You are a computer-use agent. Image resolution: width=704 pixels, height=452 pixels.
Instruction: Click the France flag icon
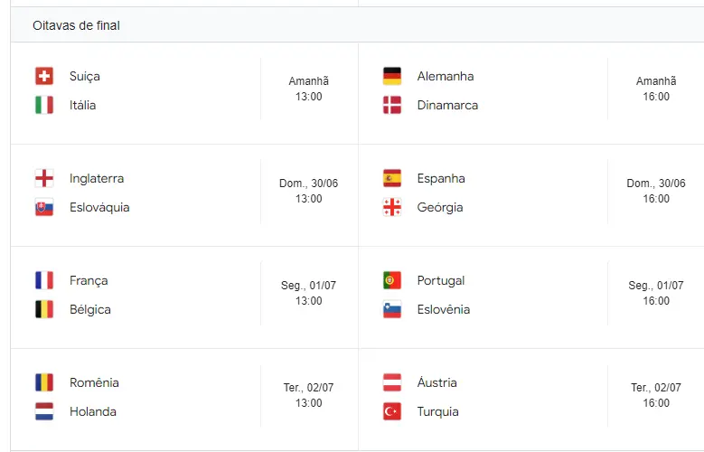point(44,280)
